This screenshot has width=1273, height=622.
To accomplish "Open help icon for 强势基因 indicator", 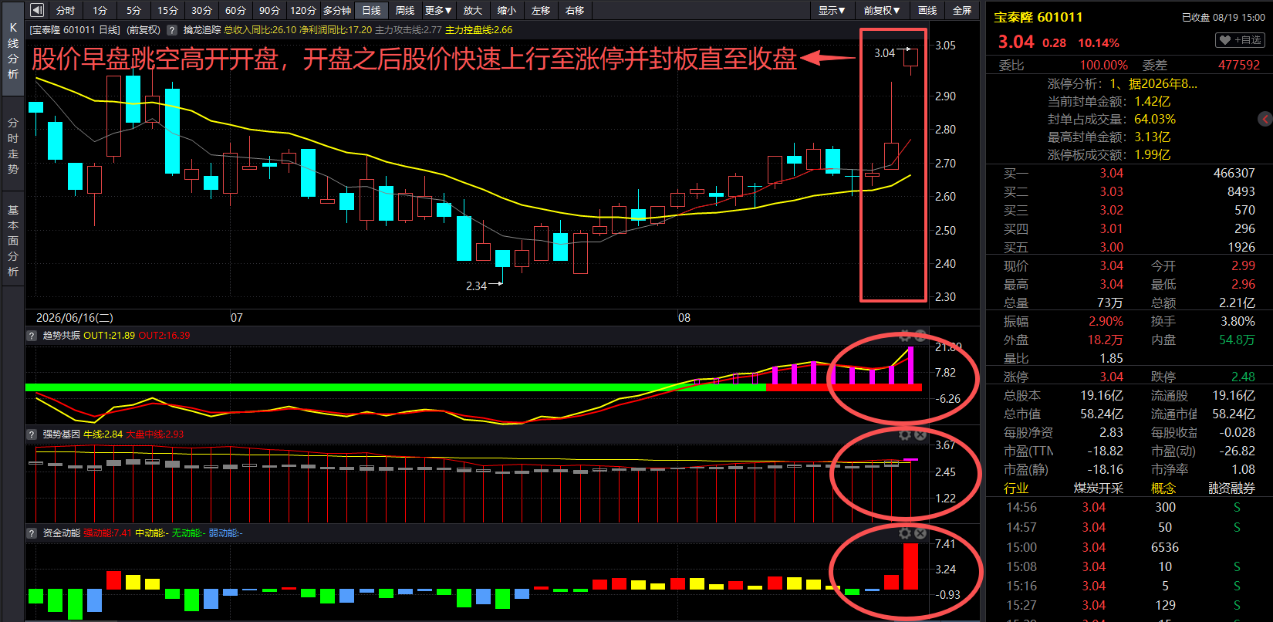I will click(x=32, y=434).
